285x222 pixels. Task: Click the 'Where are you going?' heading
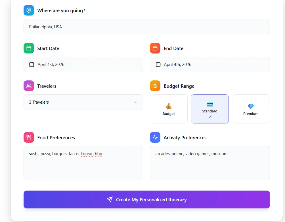click(x=61, y=10)
